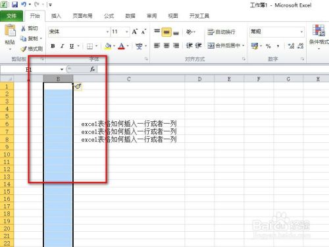Increase font size with large A icon
This screenshot has width=329, height=247.
point(135,32)
